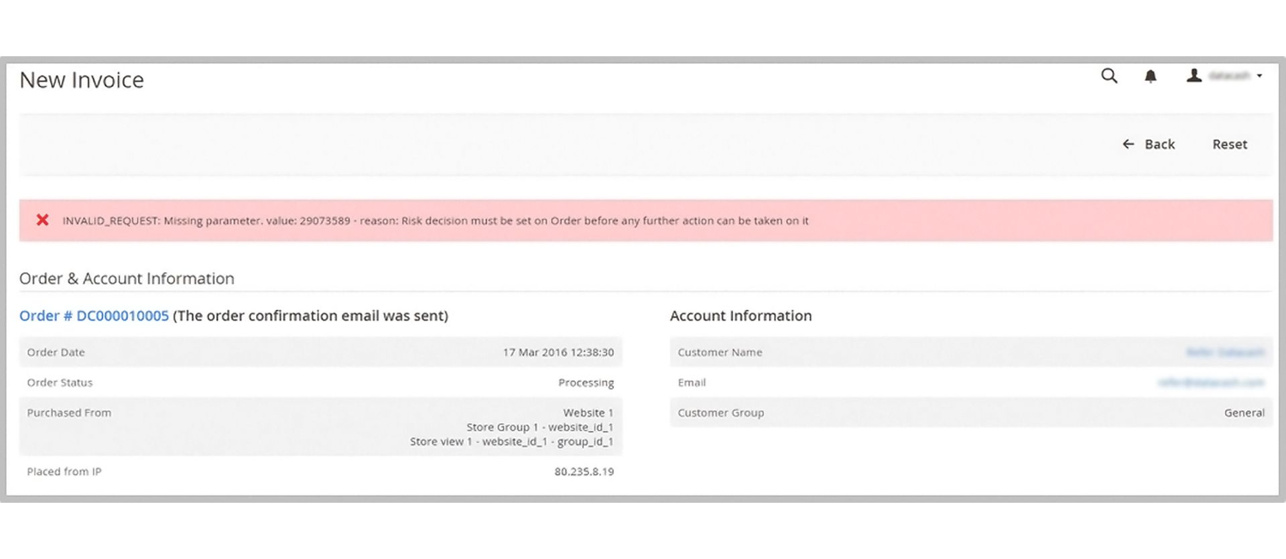Click the back arrow icon

[x=1129, y=144]
